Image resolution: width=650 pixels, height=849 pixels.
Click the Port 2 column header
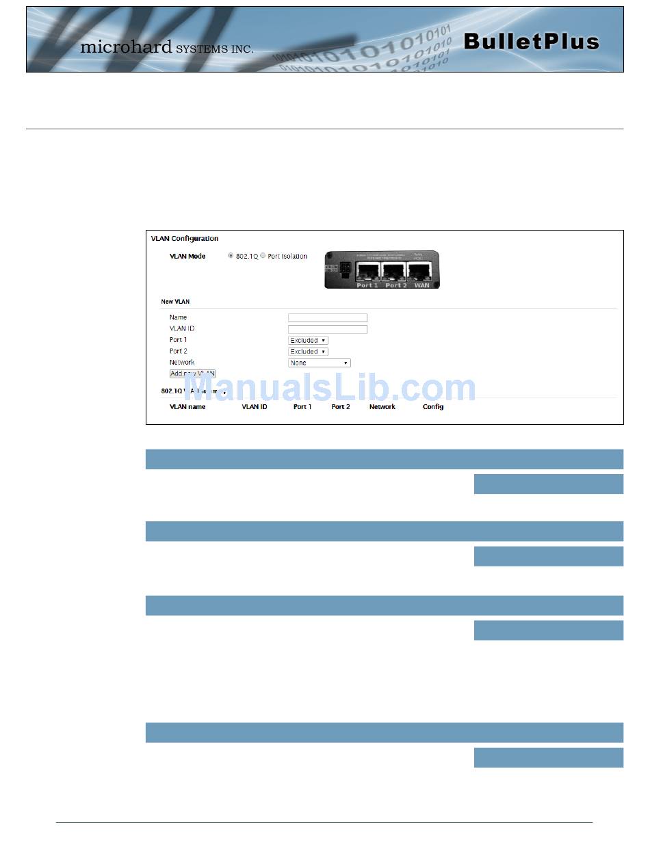click(x=341, y=407)
